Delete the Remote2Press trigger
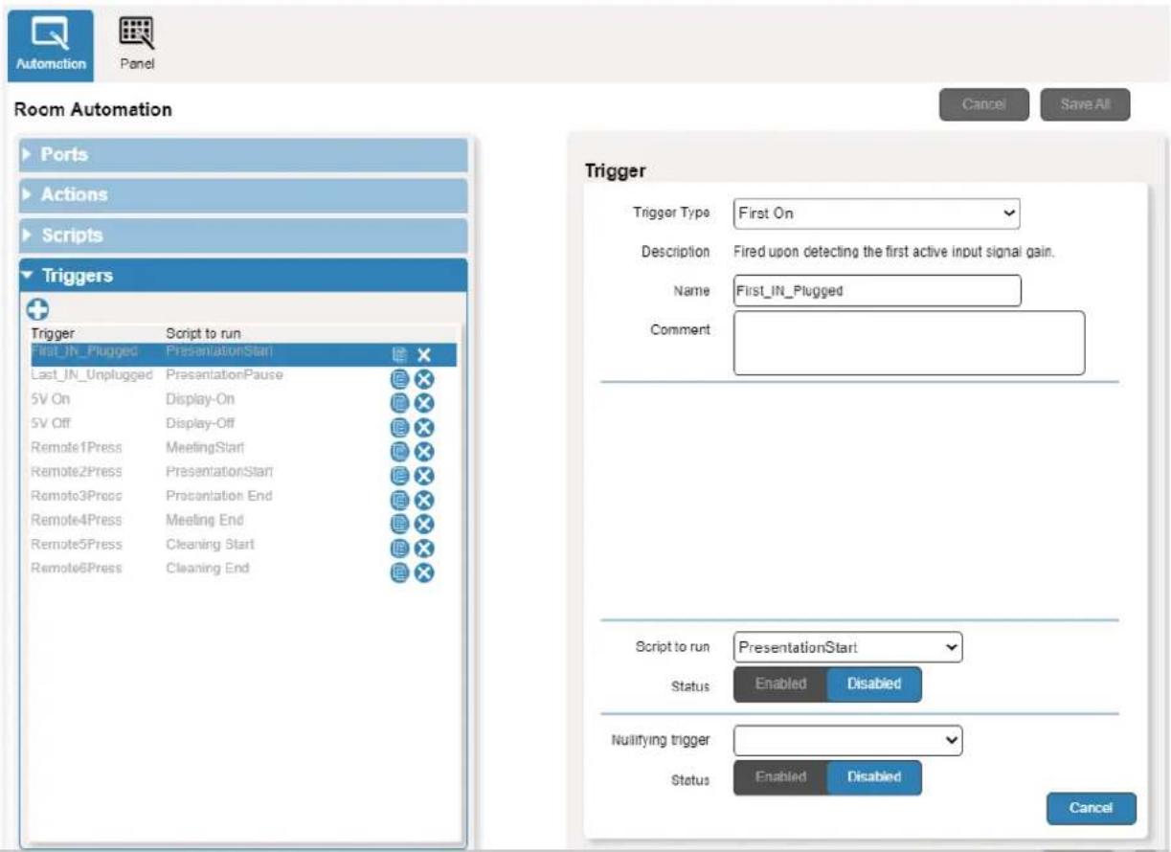 point(424,476)
